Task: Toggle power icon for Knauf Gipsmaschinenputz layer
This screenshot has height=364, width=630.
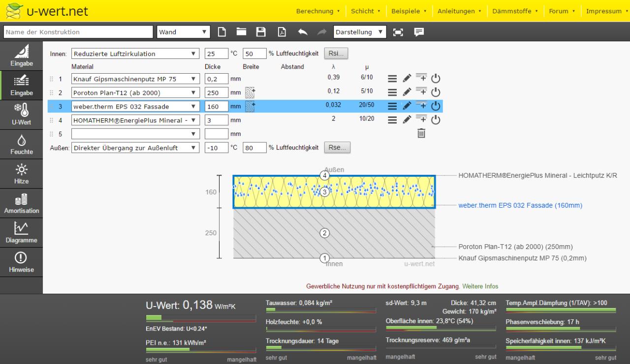Action: coord(436,79)
